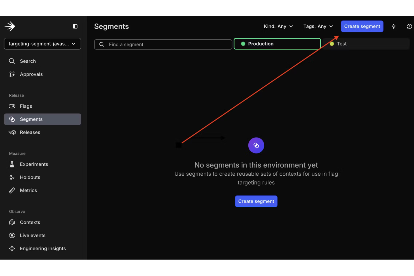Expand the Kind: Any filter

click(278, 26)
